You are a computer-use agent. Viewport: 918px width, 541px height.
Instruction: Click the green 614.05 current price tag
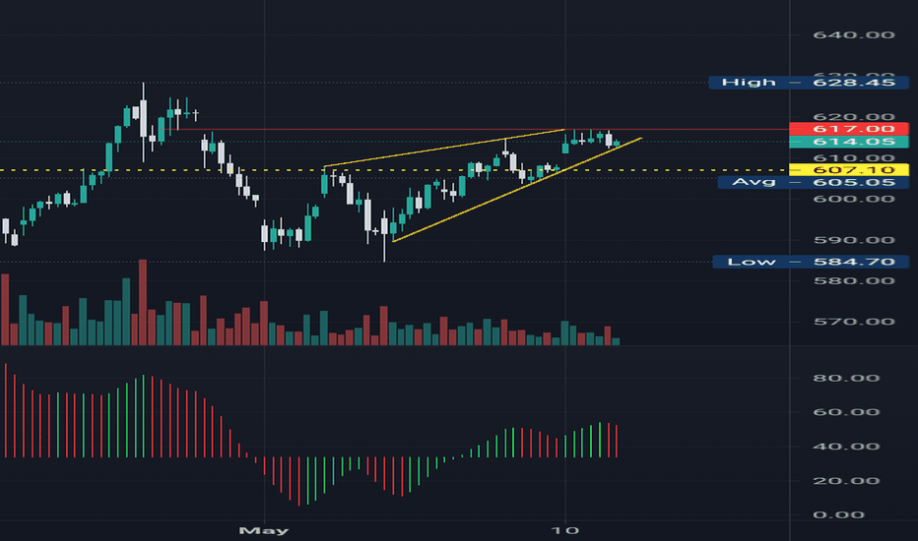pyautogui.click(x=849, y=142)
